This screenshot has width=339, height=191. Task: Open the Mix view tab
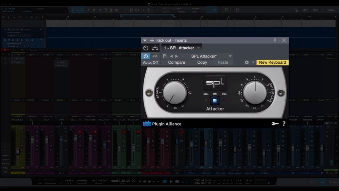click(x=322, y=182)
